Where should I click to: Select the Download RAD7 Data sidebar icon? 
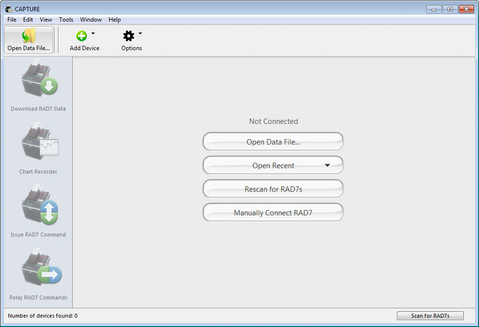39,78
